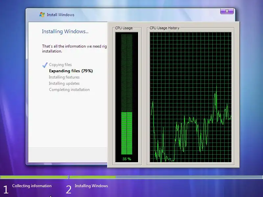The image size is (263, 197).
Task: Click the CPU Usage History graph
Action: click(191, 97)
